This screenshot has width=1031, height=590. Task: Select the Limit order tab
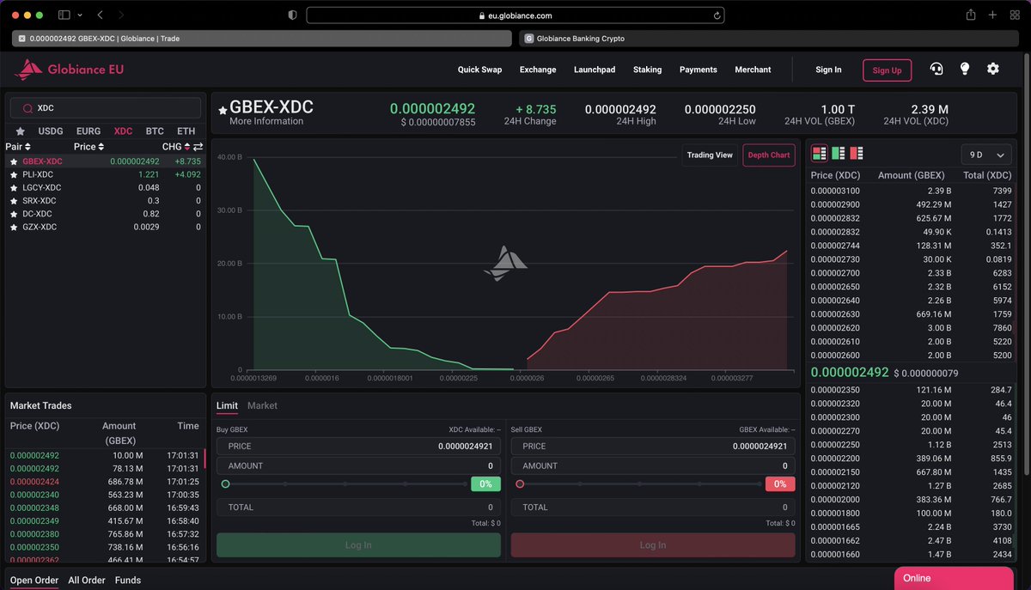pos(227,405)
